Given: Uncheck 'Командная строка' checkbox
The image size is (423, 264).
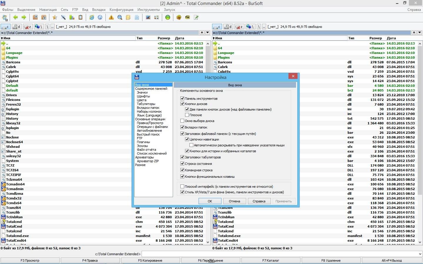Looking at the screenshot, I should click(182, 170).
